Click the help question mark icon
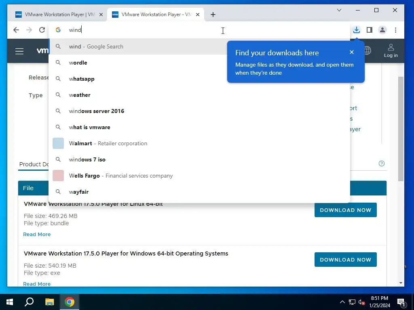Viewport: 414px width, 310px height. [382, 163]
